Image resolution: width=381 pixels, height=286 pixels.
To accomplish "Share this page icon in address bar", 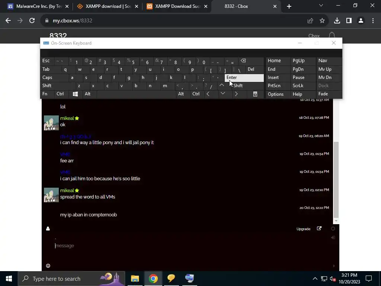I will pos(310,21).
